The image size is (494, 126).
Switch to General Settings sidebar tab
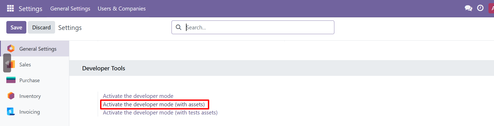[38, 49]
